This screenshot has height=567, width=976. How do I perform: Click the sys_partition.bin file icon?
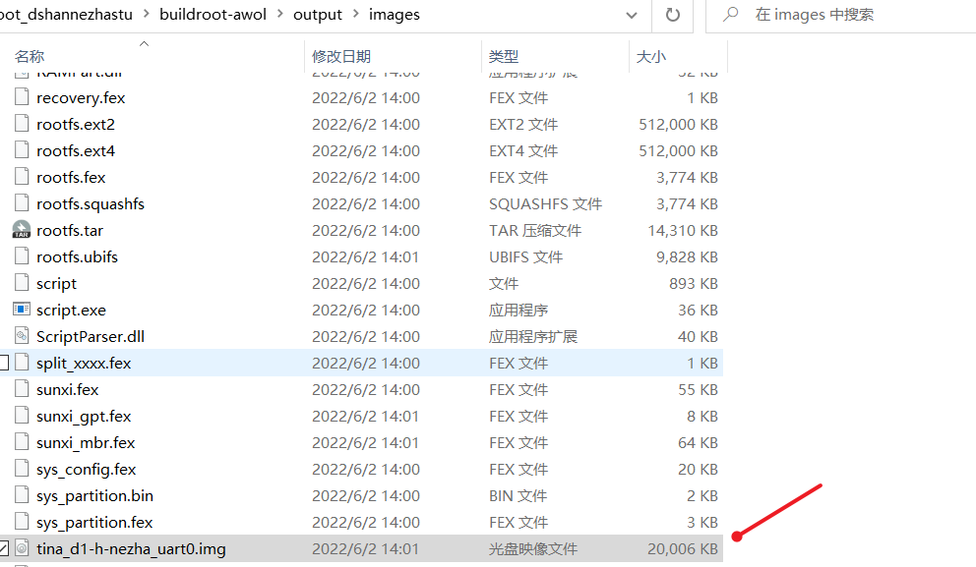click(22, 495)
